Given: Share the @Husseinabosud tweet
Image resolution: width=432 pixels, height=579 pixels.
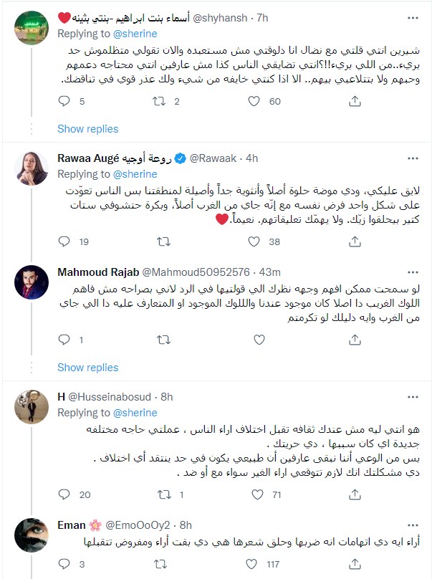Looking at the screenshot, I should (355, 494).
